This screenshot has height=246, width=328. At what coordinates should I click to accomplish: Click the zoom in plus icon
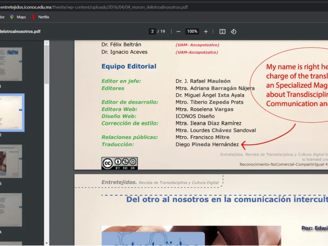[x=206, y=31]
